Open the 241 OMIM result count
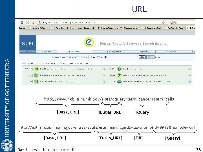The height and width of the screenshot is (152, 203). coord(113,75)
